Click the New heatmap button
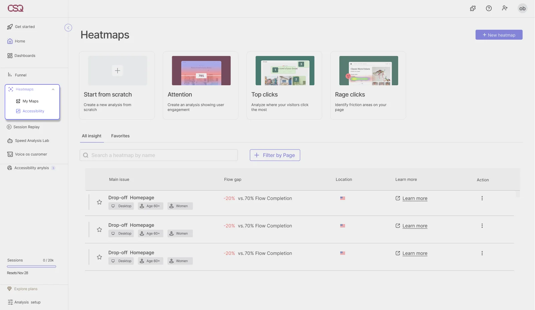Image resolution: width=535 pixels, height=310 pixels. coord(499,35)
